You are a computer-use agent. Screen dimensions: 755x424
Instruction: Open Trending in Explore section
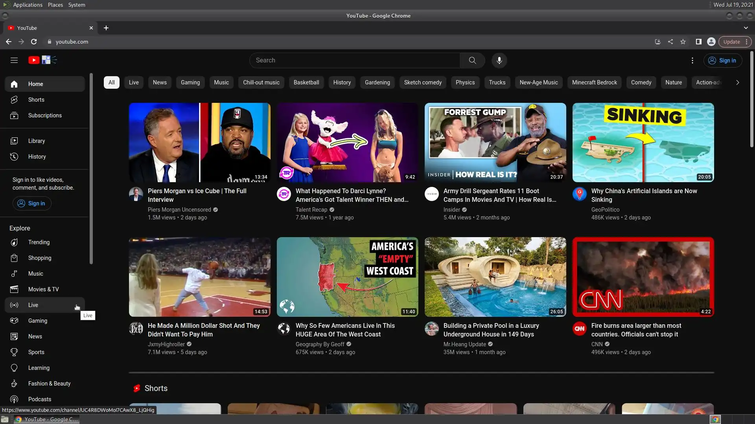point(39,242)
